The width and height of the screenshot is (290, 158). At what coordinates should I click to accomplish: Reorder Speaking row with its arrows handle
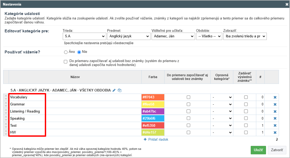tap(6, 118)
